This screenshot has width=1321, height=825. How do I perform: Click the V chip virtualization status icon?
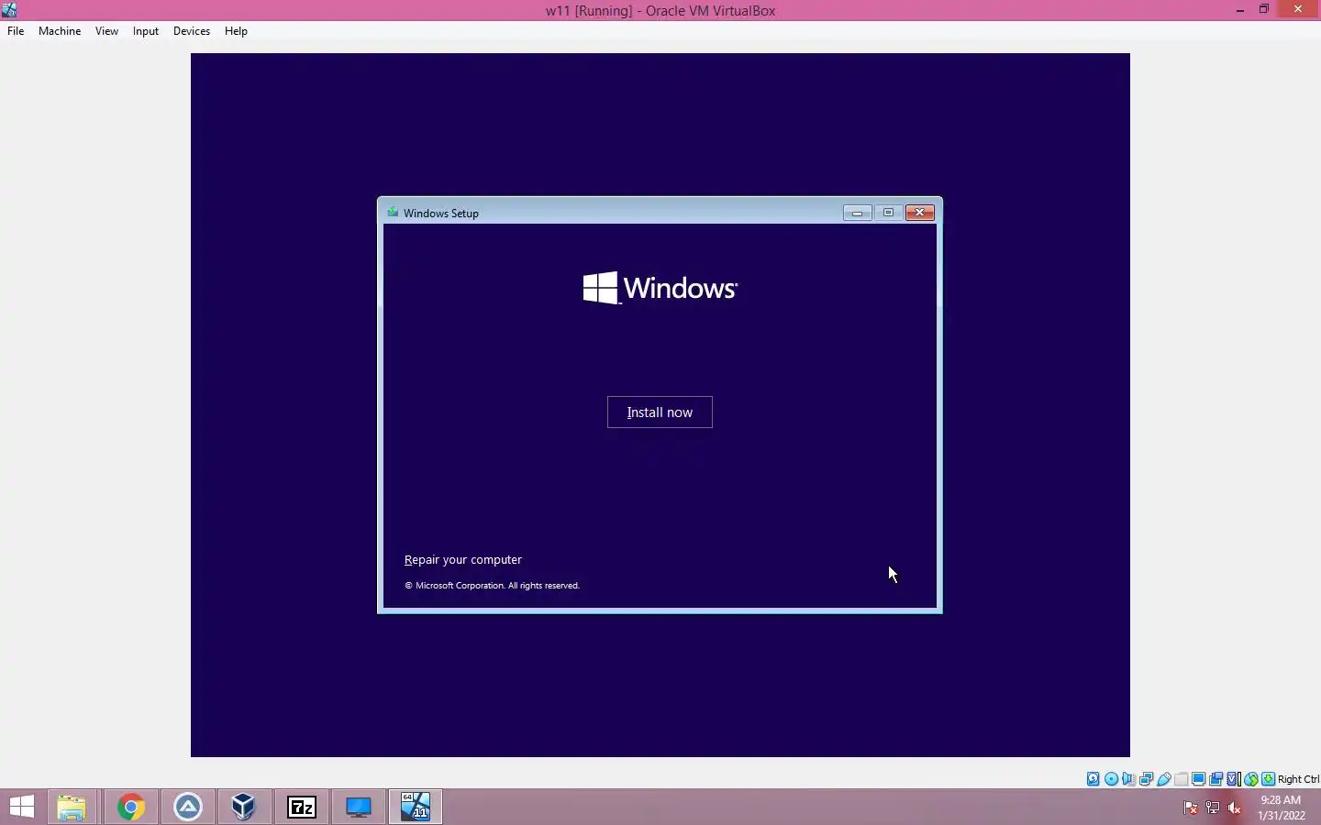tap(1233, 779)
